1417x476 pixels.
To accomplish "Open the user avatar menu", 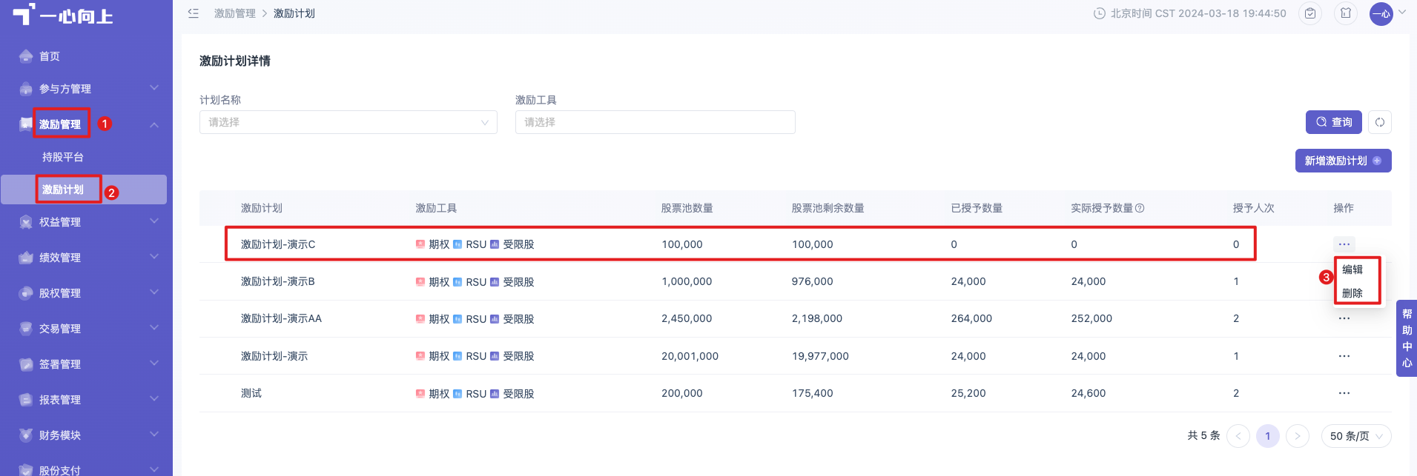I will coord(1381,13).
